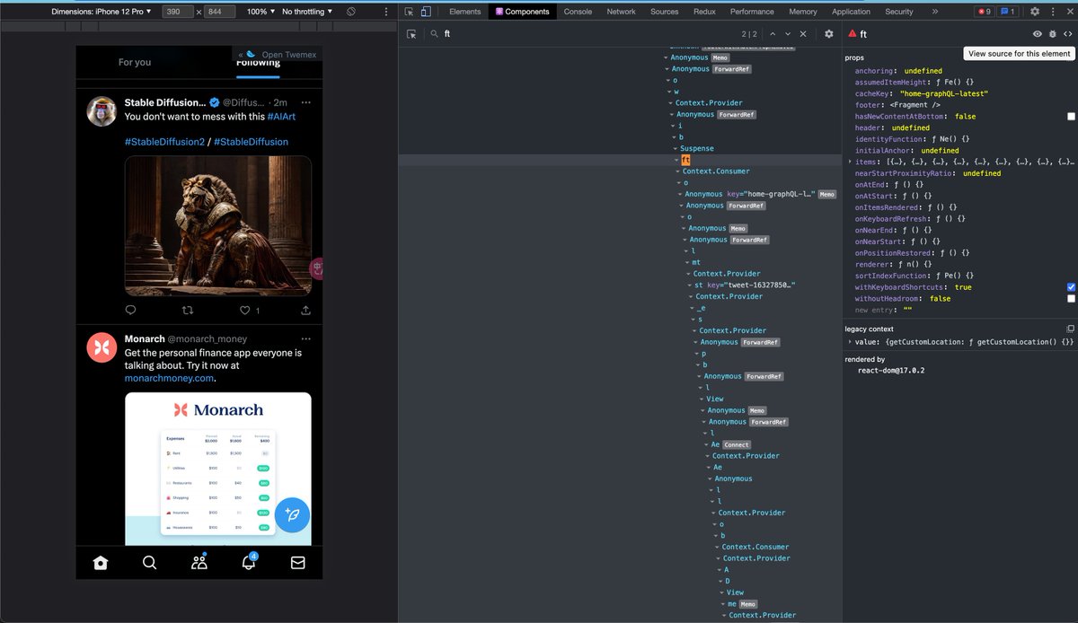Click the red errors count badge
This screenshot has width=1078, height=623.
tap(985, 12)
